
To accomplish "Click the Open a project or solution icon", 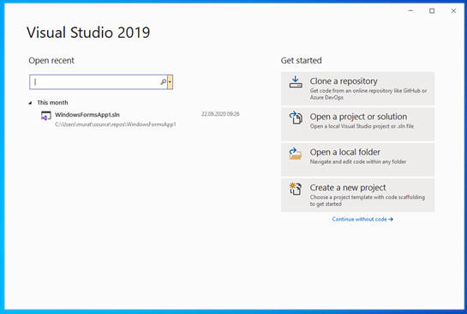I will pos(296,118).
